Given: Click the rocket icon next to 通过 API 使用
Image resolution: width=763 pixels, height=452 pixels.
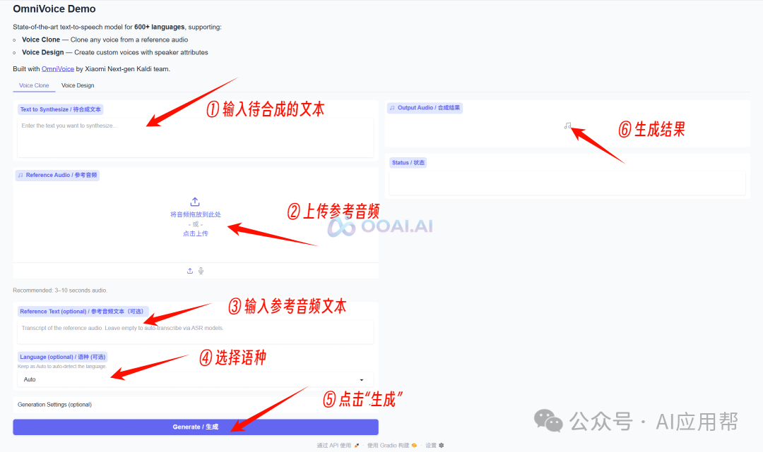Looking at the screenshot, I should (x=356, y=445).
